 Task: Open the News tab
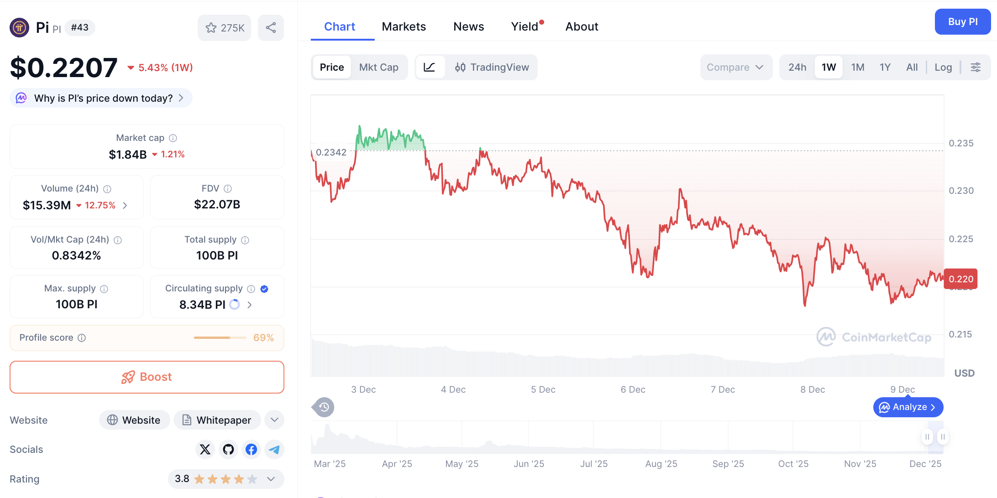click(468, 26)
